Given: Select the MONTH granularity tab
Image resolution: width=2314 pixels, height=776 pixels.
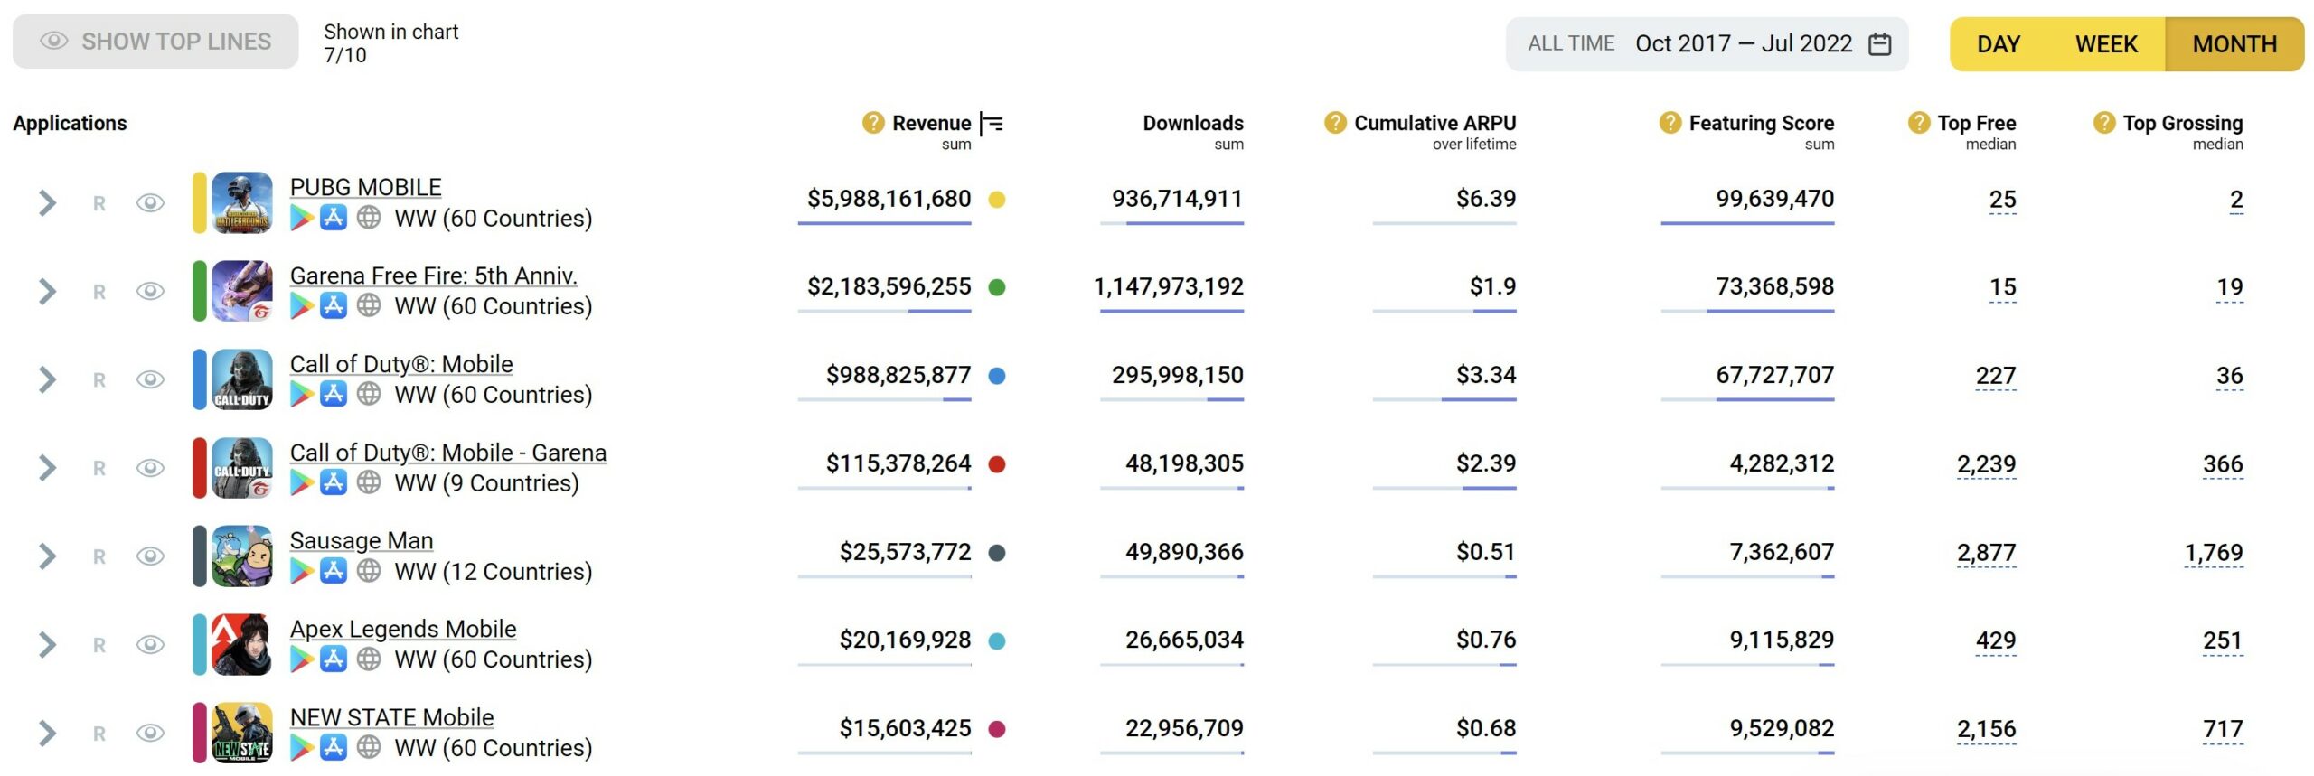Looking at the screenshot, I should click(x=2234, y=44).
